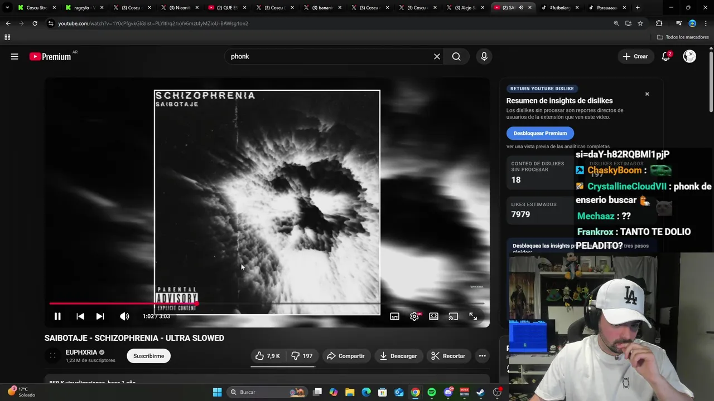Run search with magnifier button

(x=456, y=56)
